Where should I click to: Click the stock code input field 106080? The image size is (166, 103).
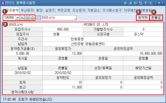[9, 18]
